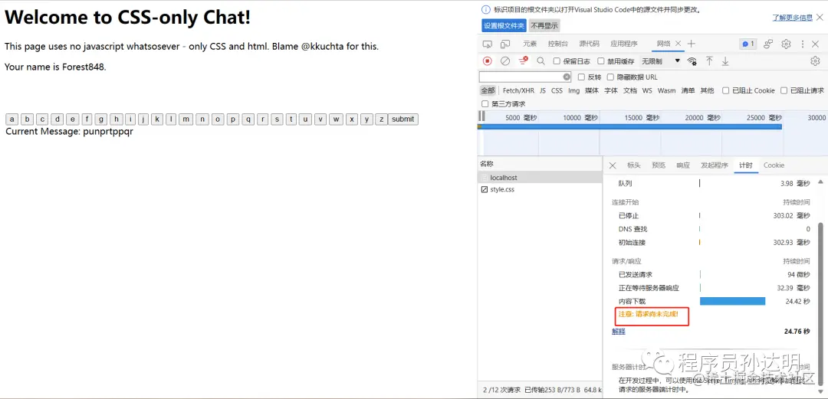828x399 pixels.
Task: Filter requests by CSS type
Action: [557, 91]
